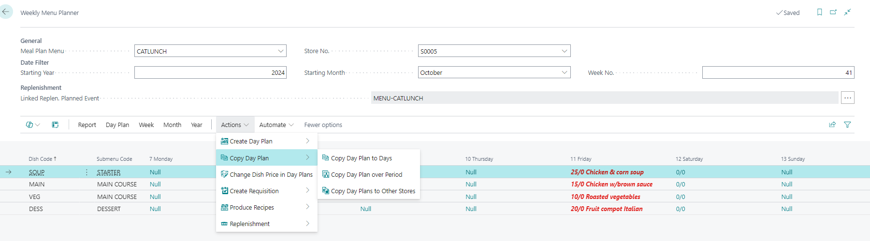Choose Copy Day Plans to Other Stores
Viewport: 870px width, 241px height.
click(373, 191)
